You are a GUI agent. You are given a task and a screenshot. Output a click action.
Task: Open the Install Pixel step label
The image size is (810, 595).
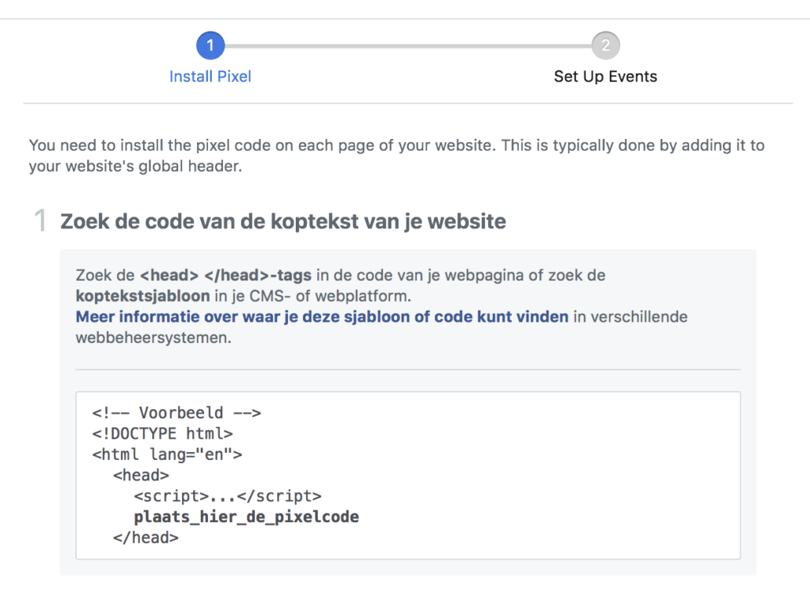[x=210, y=77]
